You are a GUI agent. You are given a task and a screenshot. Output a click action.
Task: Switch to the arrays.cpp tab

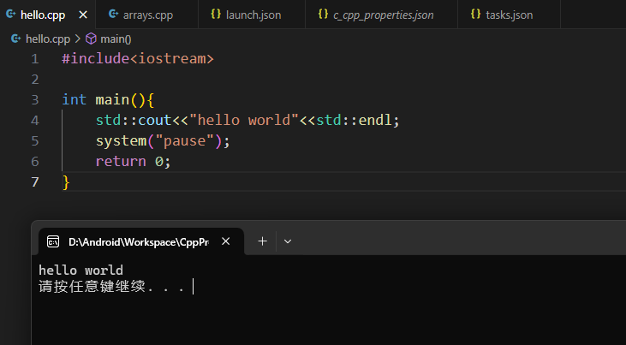[x=146, y=15]
